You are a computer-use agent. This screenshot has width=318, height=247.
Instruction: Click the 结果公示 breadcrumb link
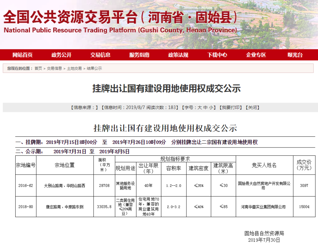click(x=94, y=69)
